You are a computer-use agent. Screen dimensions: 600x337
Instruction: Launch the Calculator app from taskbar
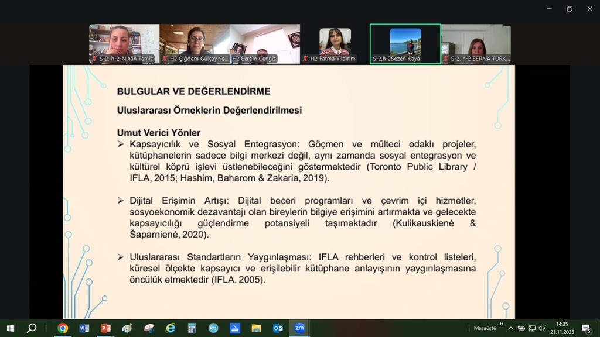point(192,328)
